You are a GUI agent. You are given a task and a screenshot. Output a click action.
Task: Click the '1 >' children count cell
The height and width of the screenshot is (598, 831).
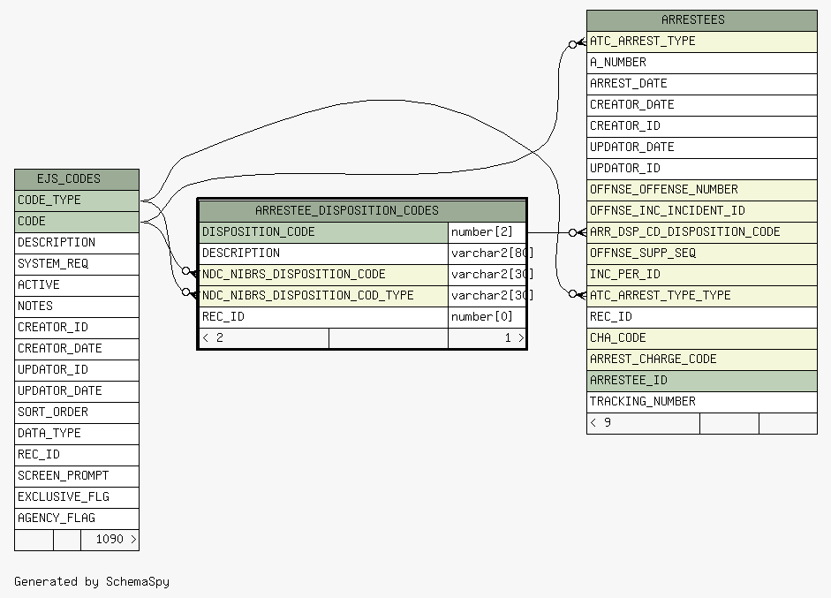coord(487,338)
